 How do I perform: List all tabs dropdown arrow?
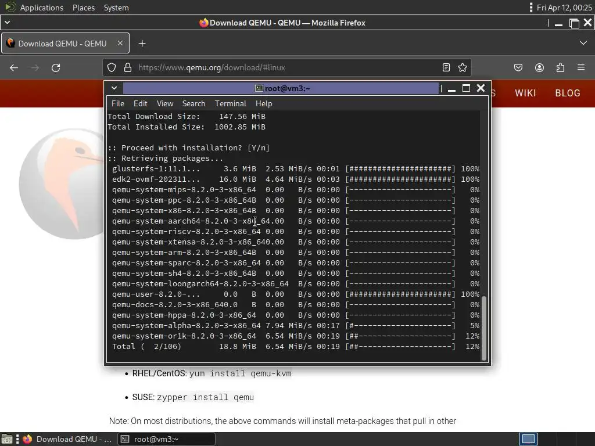point(583,43)
